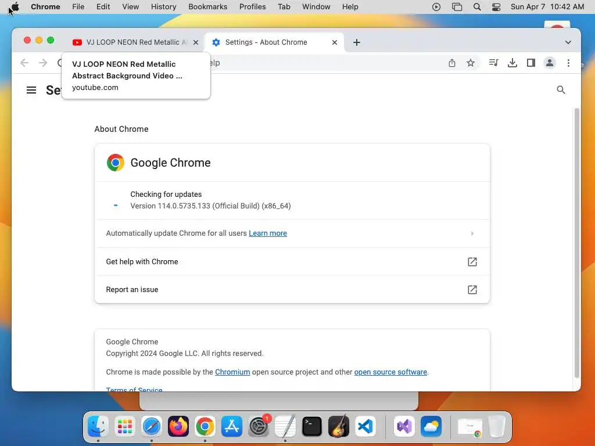Open Chrome downloads icon

coord(512,63)
